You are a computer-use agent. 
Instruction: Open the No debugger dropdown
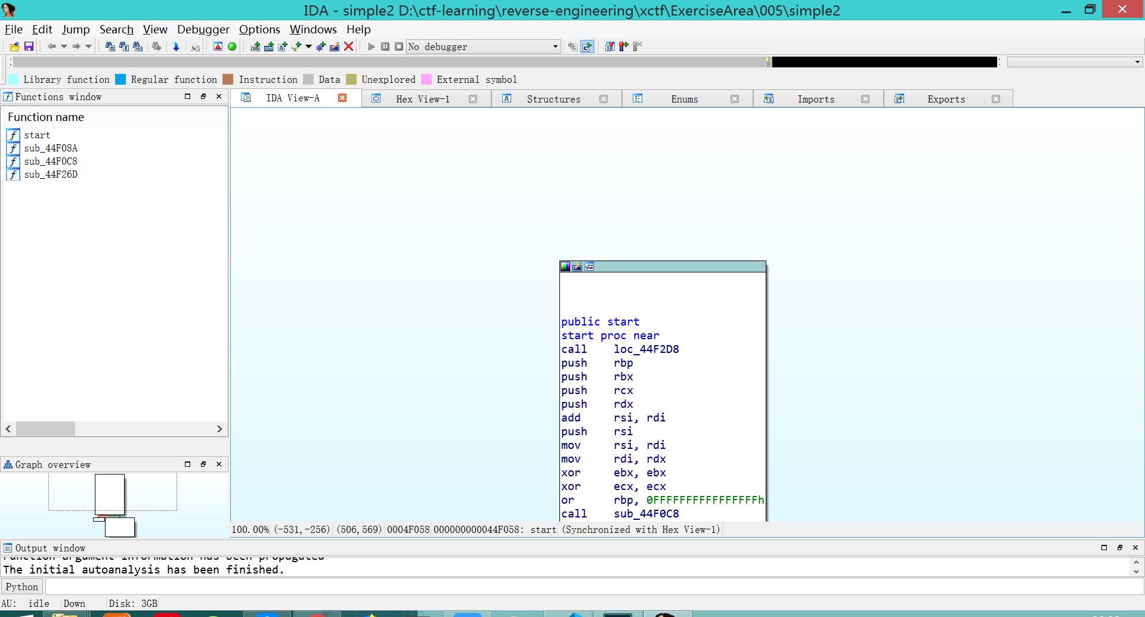(555, 46)
